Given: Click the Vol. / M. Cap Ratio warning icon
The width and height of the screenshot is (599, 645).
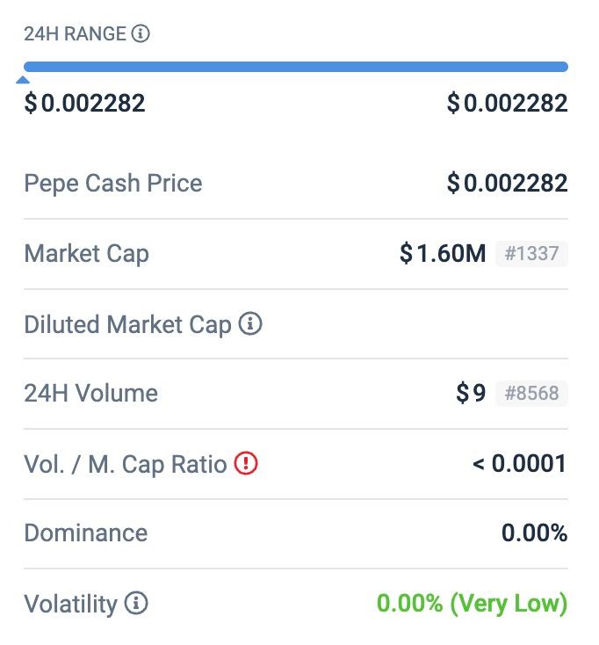Looking at the screenshot, I should tap(246, 463).
